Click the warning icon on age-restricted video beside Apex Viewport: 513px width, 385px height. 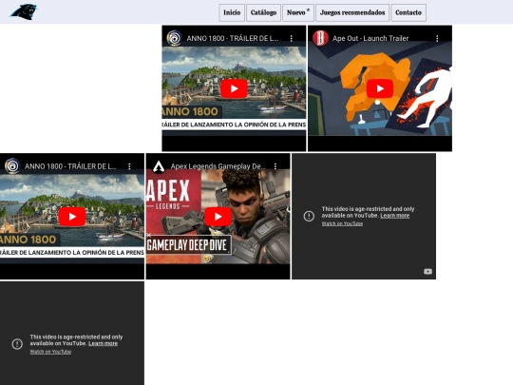pos(309,216)
